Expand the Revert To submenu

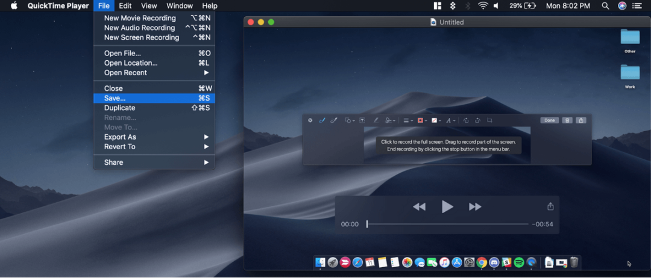154,147
